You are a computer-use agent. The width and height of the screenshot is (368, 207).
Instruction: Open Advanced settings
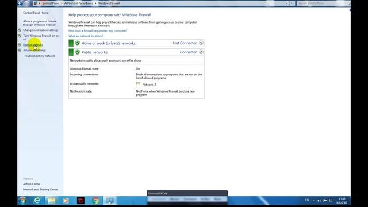pyautogui.click(x=34, y=50)
